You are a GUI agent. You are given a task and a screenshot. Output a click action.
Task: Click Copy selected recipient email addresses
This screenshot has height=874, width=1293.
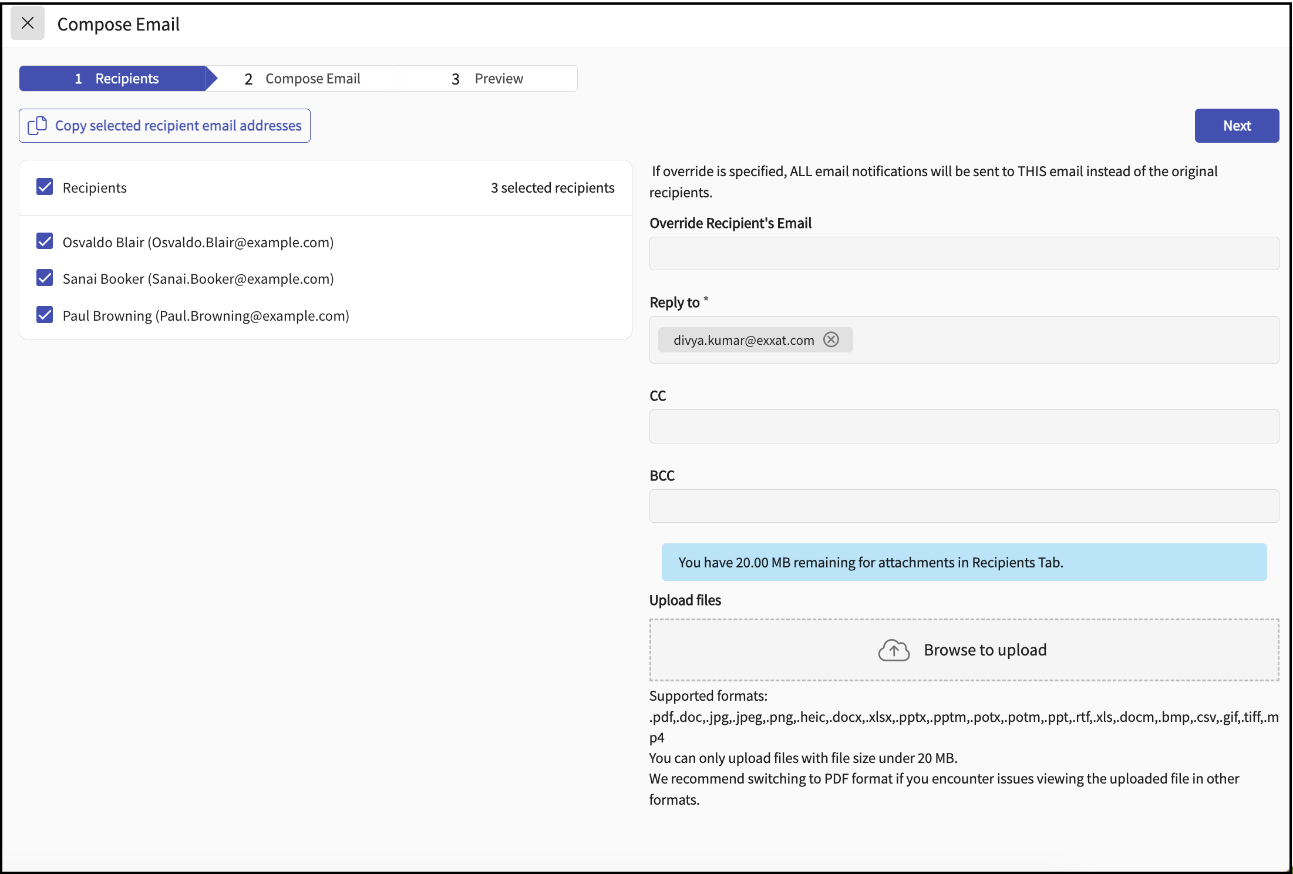(x=177, y=126)
